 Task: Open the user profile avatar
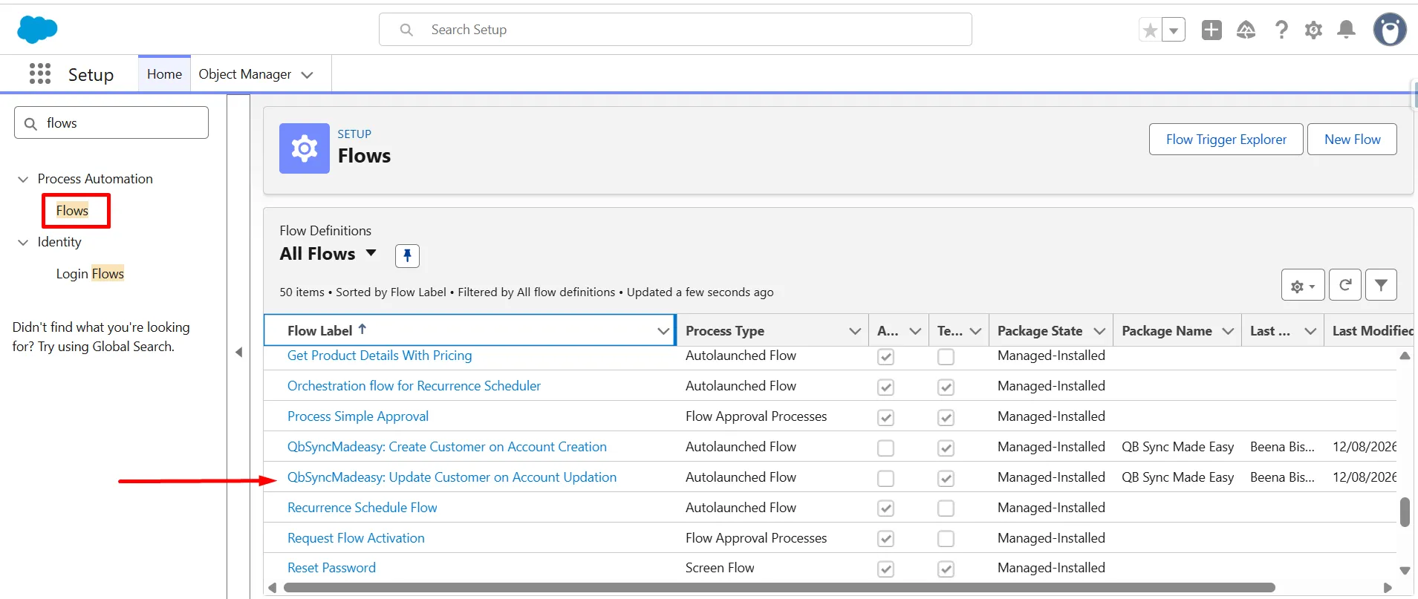click(x=1390, y=30)
